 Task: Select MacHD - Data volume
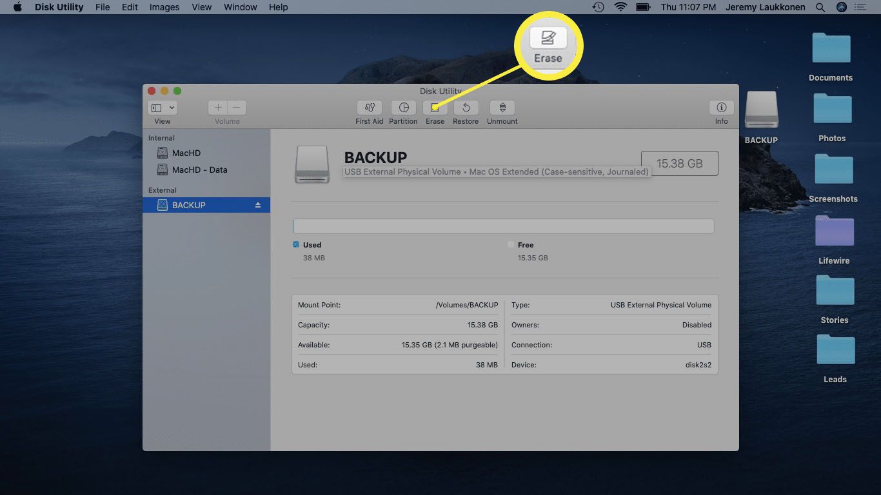click(199, 170)
